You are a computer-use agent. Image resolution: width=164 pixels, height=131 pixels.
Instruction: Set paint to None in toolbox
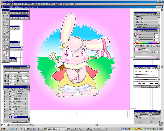pos(7,58)
